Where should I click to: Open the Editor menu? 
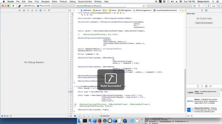coord(54,1)
